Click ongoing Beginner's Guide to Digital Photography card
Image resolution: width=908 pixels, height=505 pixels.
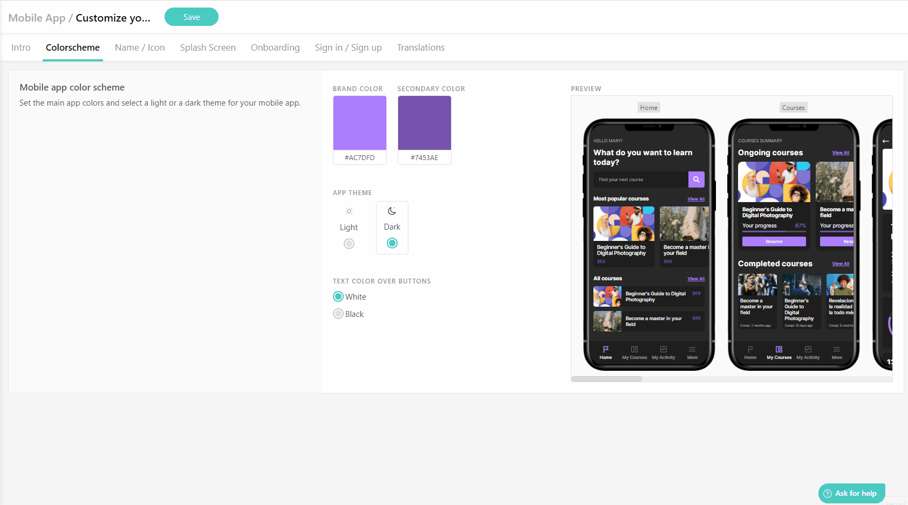tap(774, 205)
